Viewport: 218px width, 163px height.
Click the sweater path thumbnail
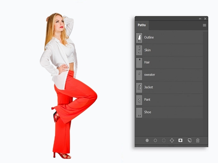pyautogui.click(x=139, y=75)
